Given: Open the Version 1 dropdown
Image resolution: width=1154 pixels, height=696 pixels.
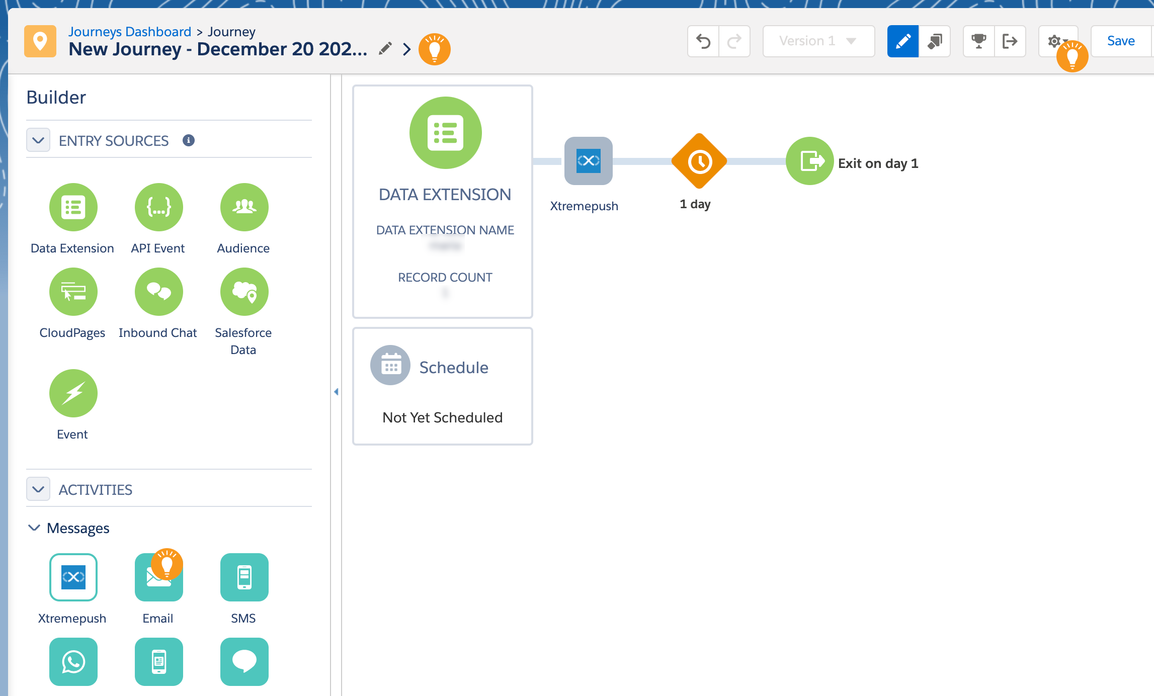Looking at the screenshot, I should tap(818, 41).
